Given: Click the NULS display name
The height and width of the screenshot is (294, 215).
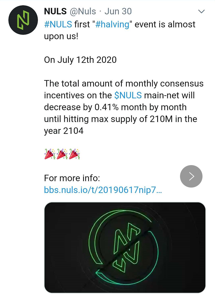Looking at the screenshot, I should coord(55,11).
